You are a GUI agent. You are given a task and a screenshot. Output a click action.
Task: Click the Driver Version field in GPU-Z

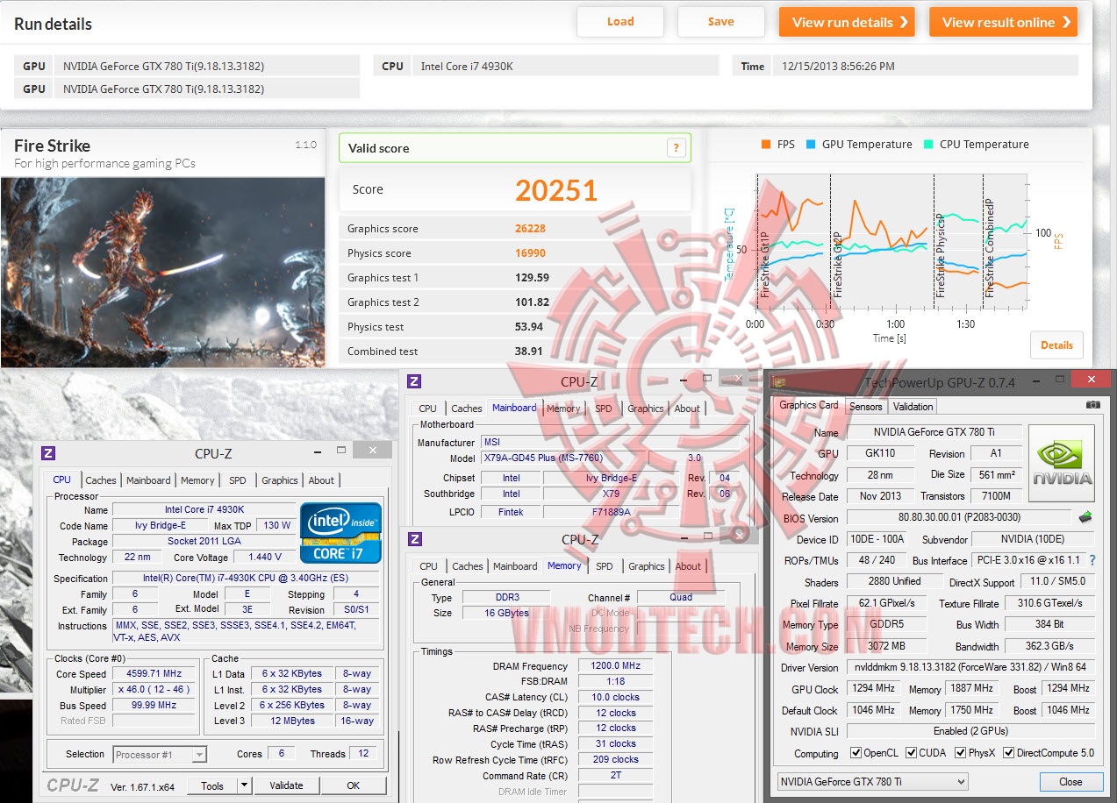pyautogui.click(x=970, y=667)
